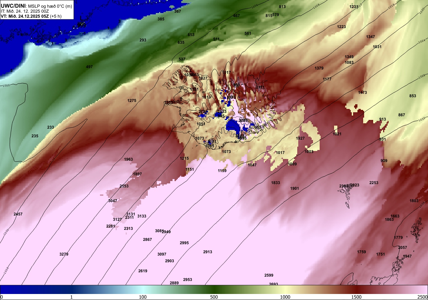Click the 581 height value
428x300 pixels.
(x=248, y=33)
